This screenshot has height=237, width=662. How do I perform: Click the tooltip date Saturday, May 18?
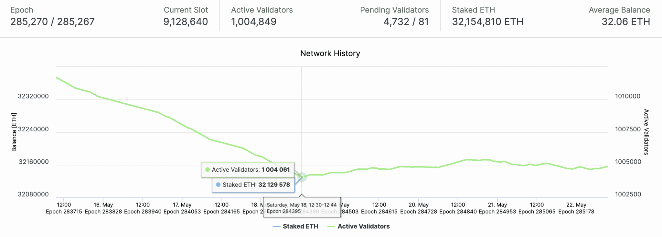(287, 205)
